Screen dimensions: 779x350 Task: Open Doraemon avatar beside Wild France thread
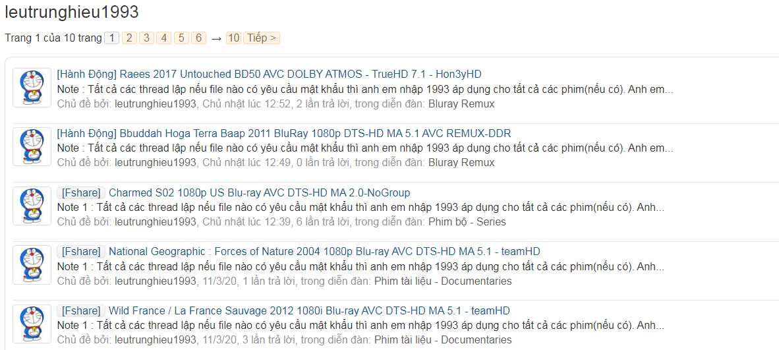tap(32, 324)
